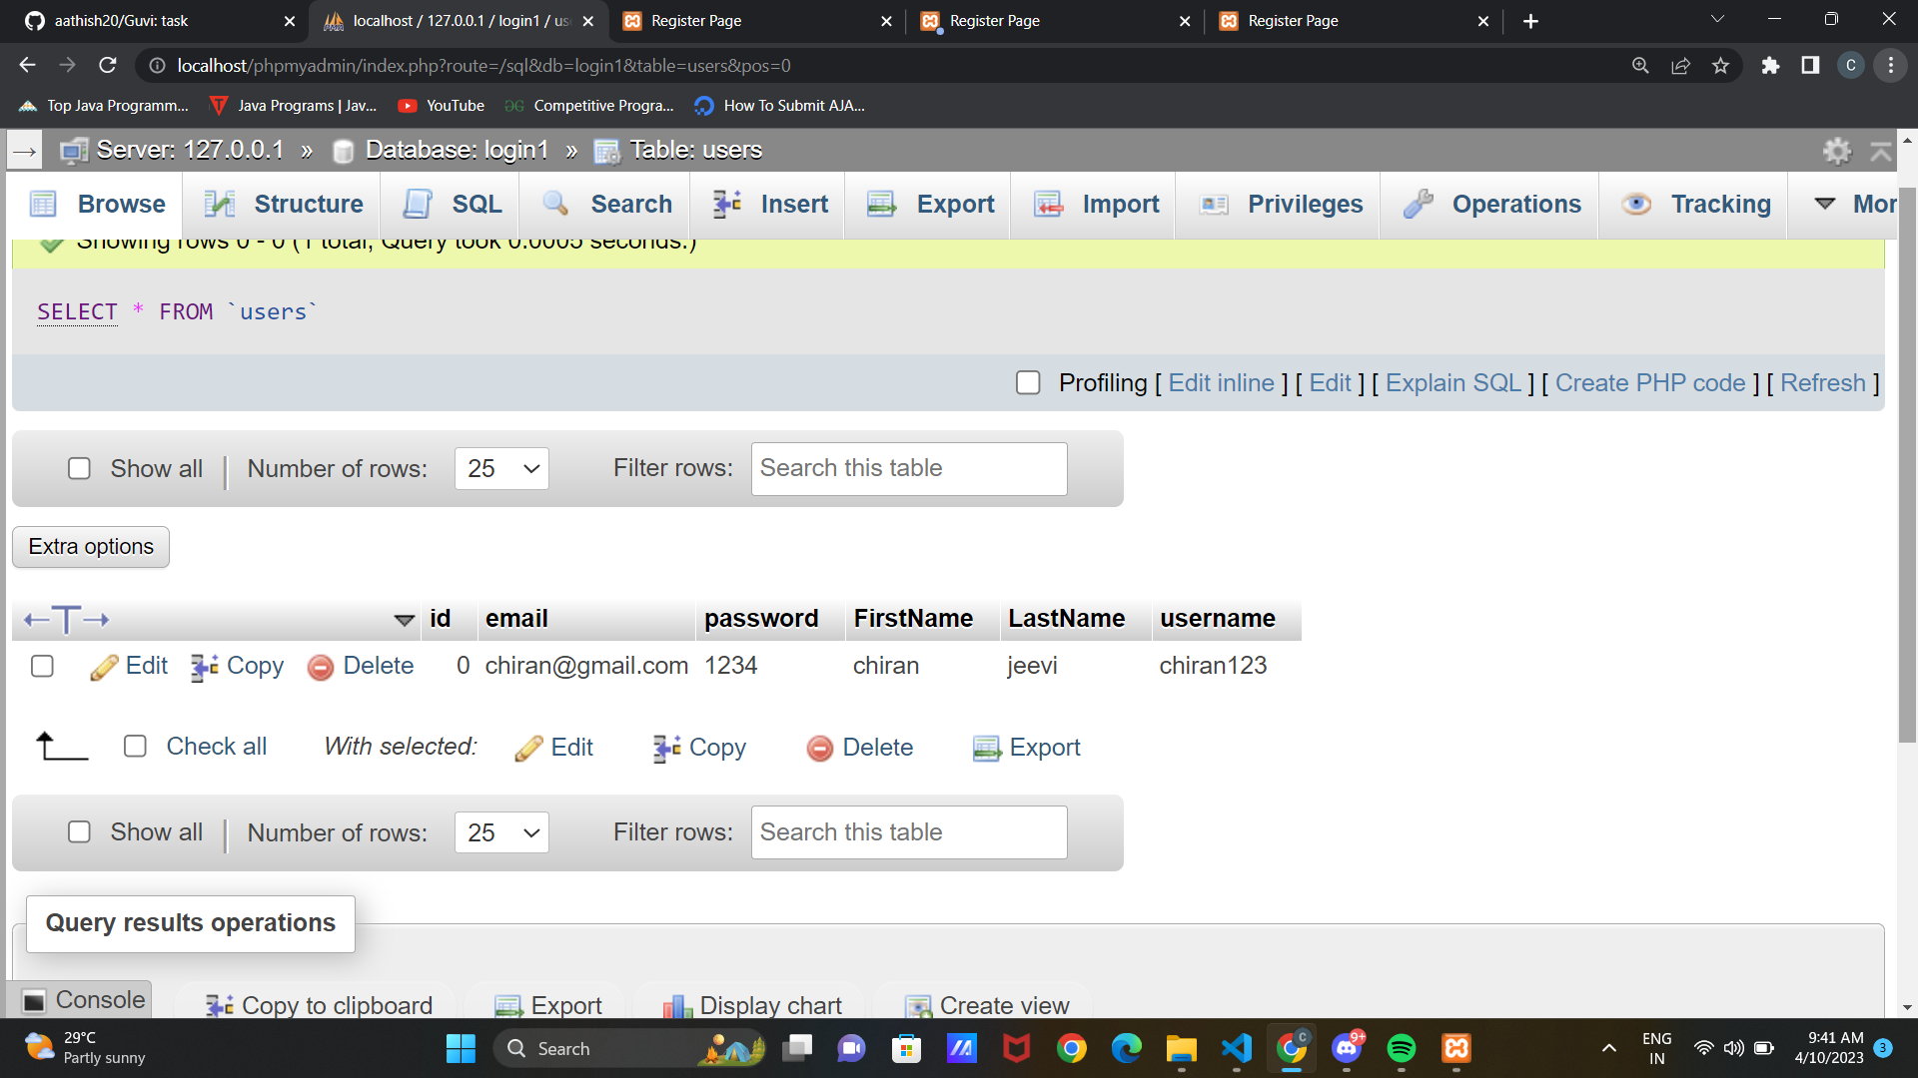The image size is (1918, 1078).
Task: Click the Display chart icon
Action: tap(678, 1005)
